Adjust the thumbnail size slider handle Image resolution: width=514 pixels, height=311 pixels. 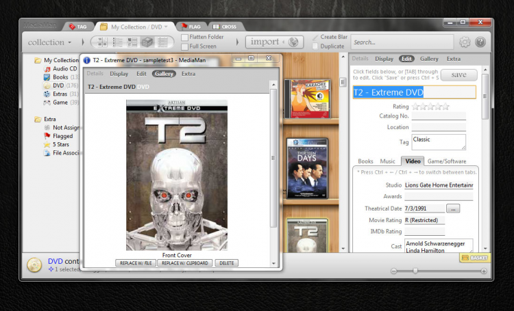click(415, 271)
